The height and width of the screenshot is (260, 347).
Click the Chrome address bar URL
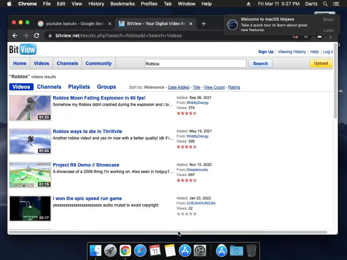pyautogui.click(x=119, y=36)
